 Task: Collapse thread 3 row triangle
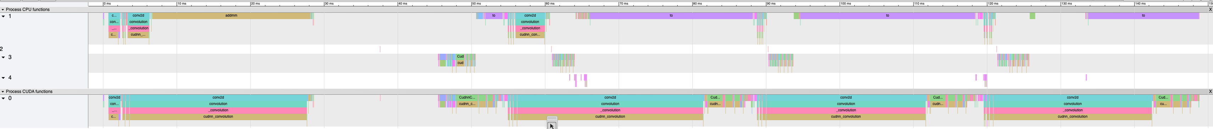coord(3,57)
